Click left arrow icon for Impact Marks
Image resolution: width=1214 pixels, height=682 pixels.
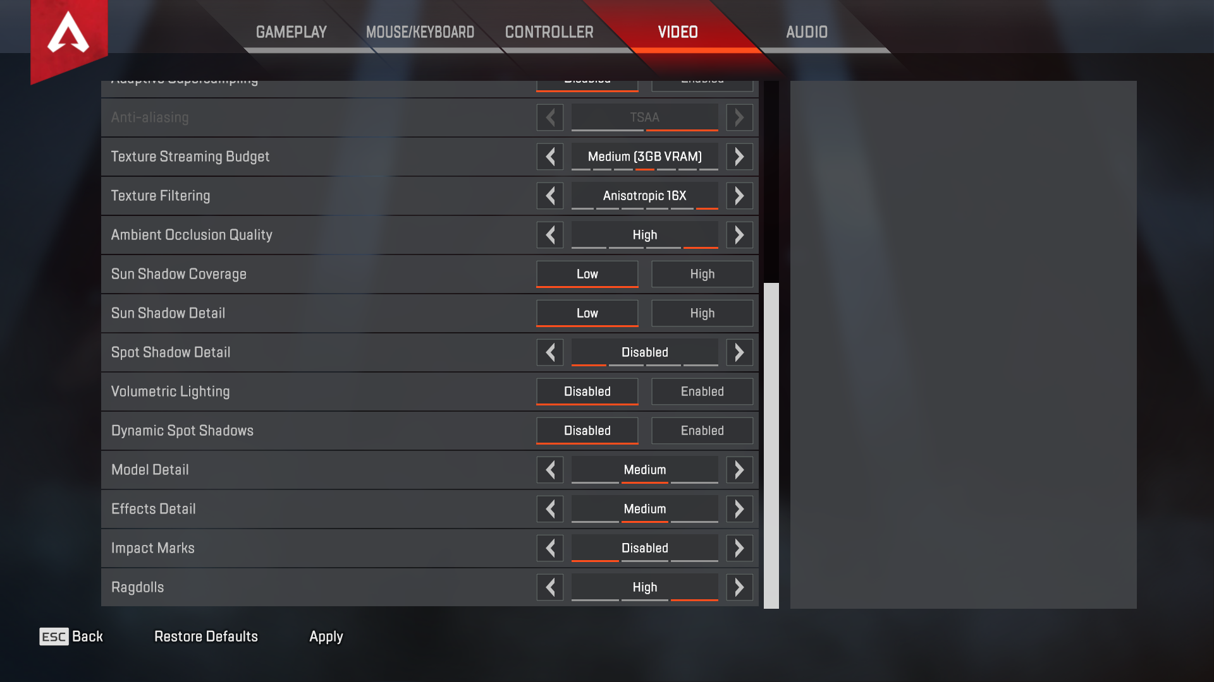(x=549, y=548)
